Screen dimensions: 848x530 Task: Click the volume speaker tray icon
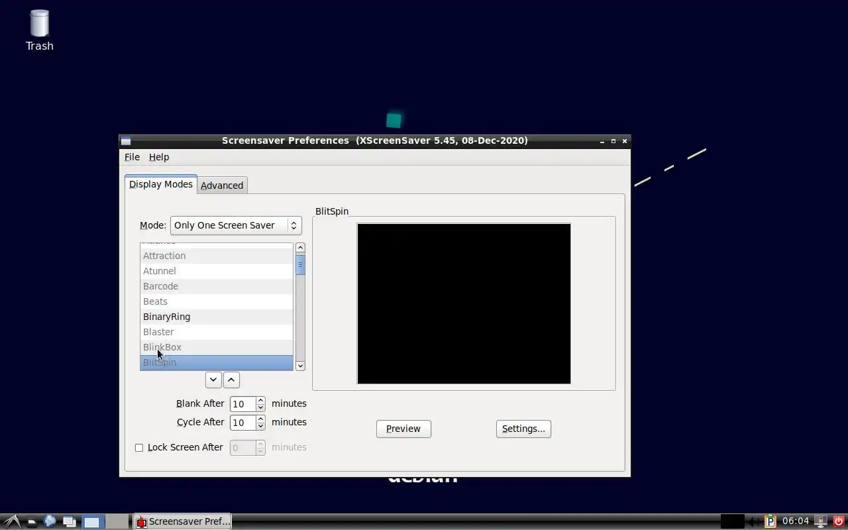754,521
